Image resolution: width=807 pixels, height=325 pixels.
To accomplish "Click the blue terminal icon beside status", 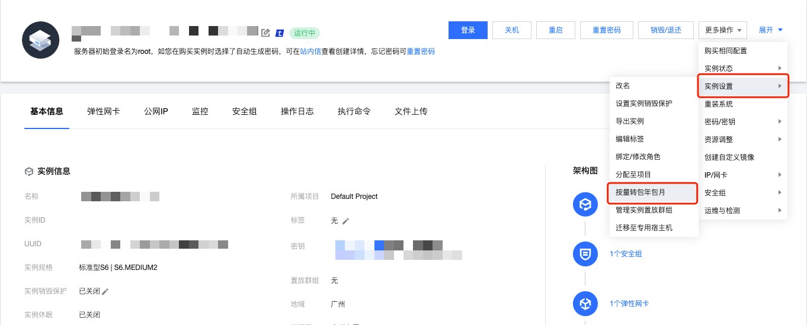I will click(x=280, y=33).
